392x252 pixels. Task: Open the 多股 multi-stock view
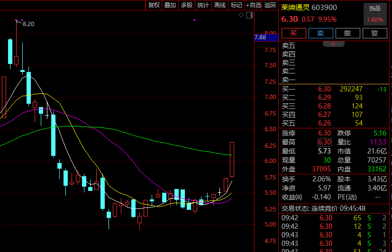186,5
